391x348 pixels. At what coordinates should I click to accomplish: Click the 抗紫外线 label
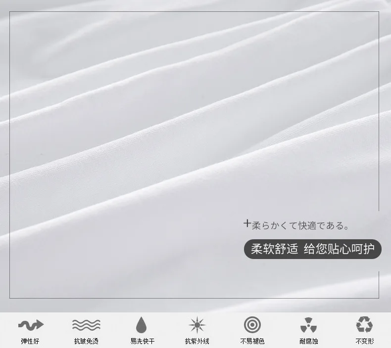197,341
